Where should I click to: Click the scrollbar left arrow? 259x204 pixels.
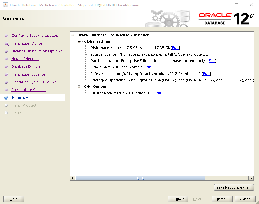(x=72, y=178)
